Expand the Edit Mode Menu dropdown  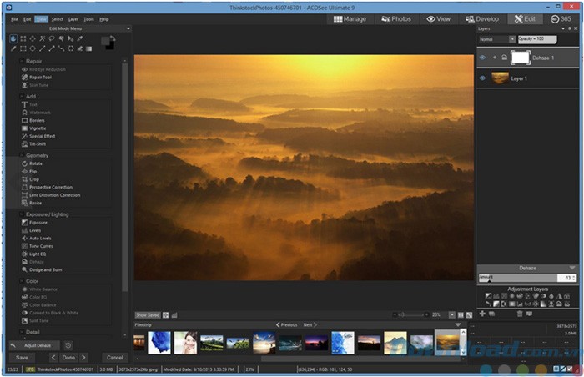[68, 28]
